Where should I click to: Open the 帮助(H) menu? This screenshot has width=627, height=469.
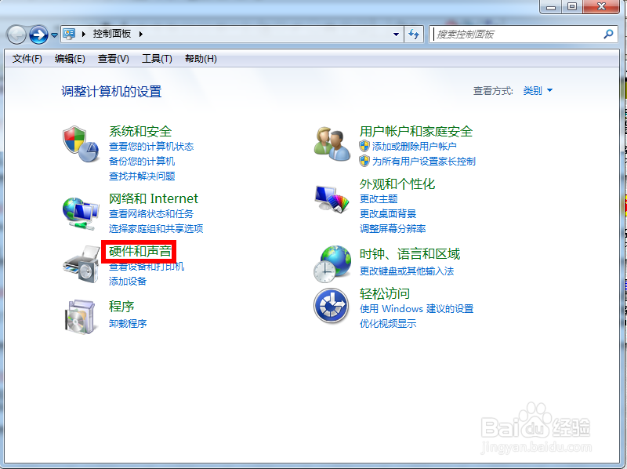tap(201, 59)
